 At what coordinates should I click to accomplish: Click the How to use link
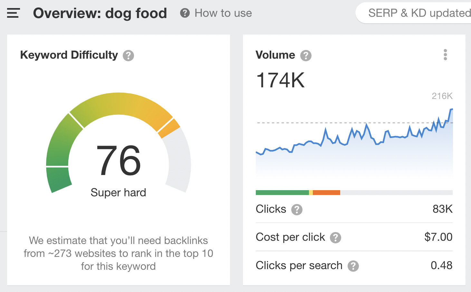(223, 13)
